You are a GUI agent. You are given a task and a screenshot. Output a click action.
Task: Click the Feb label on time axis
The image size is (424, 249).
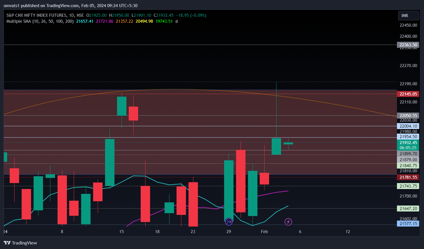265,232
